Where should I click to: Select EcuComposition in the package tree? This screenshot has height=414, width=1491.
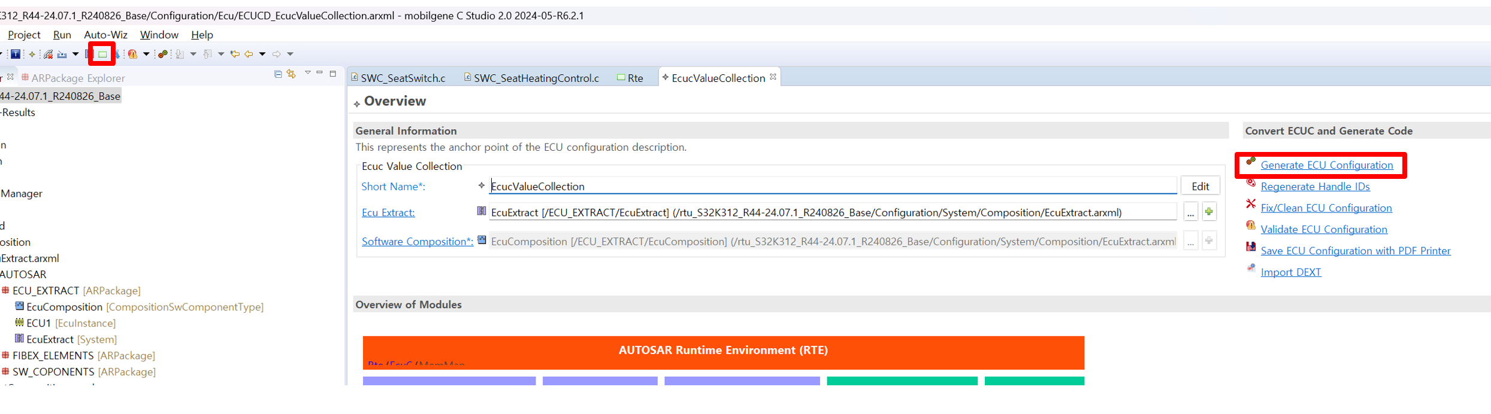click(x=64, y=307)
